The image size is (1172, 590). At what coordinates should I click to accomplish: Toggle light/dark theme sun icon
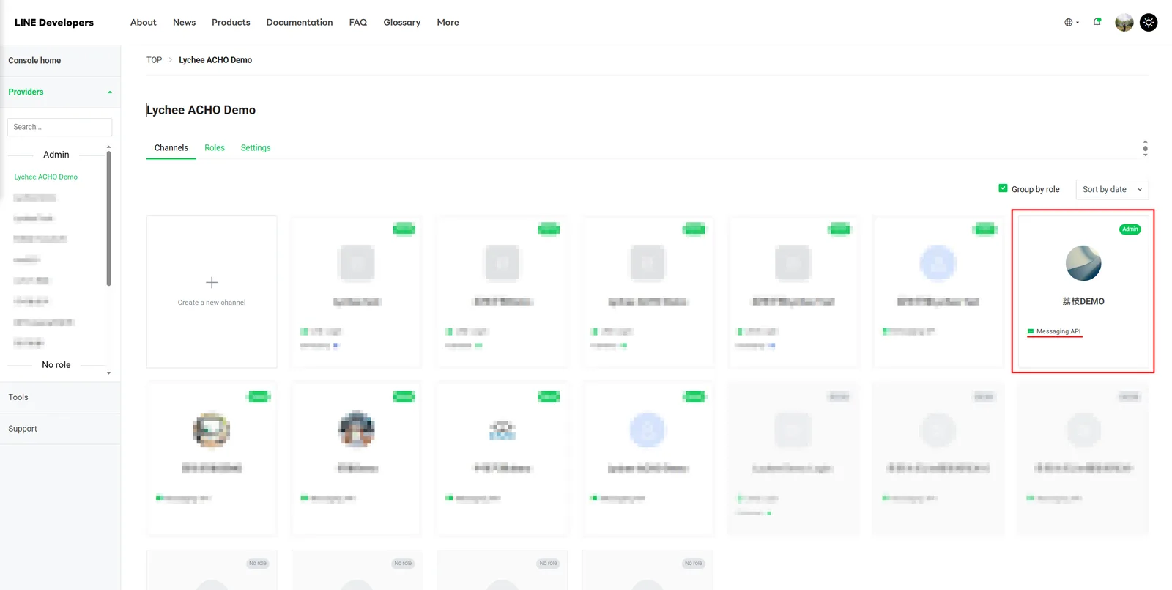point(1149,23)
